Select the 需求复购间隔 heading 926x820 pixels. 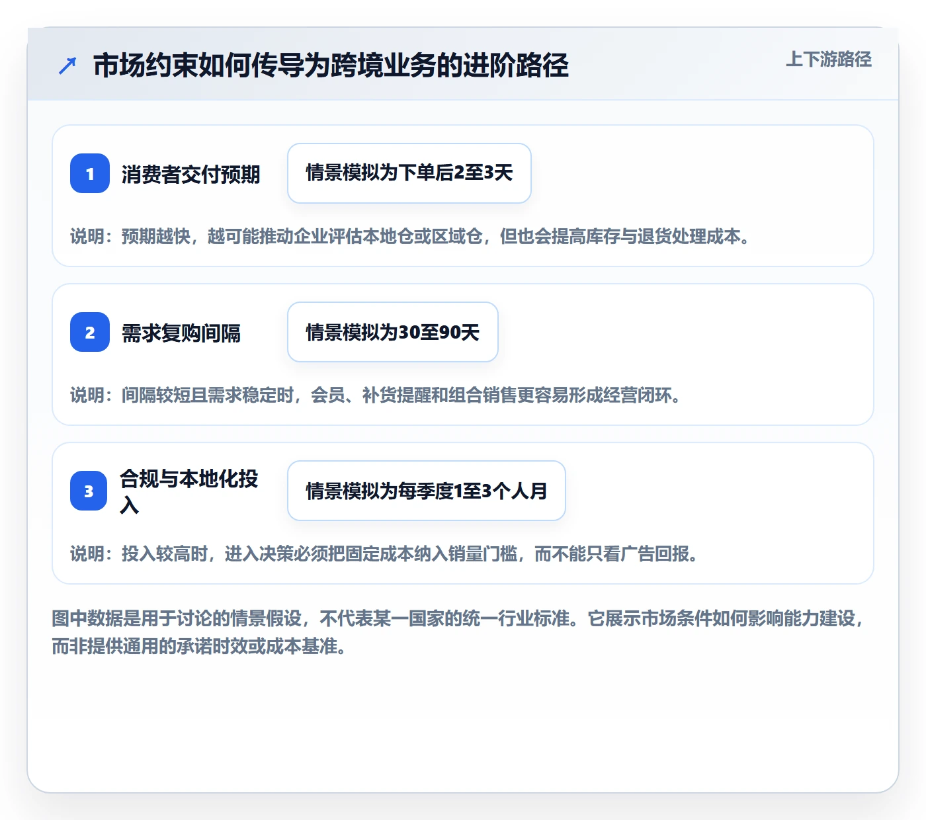[x=181, y=333]
